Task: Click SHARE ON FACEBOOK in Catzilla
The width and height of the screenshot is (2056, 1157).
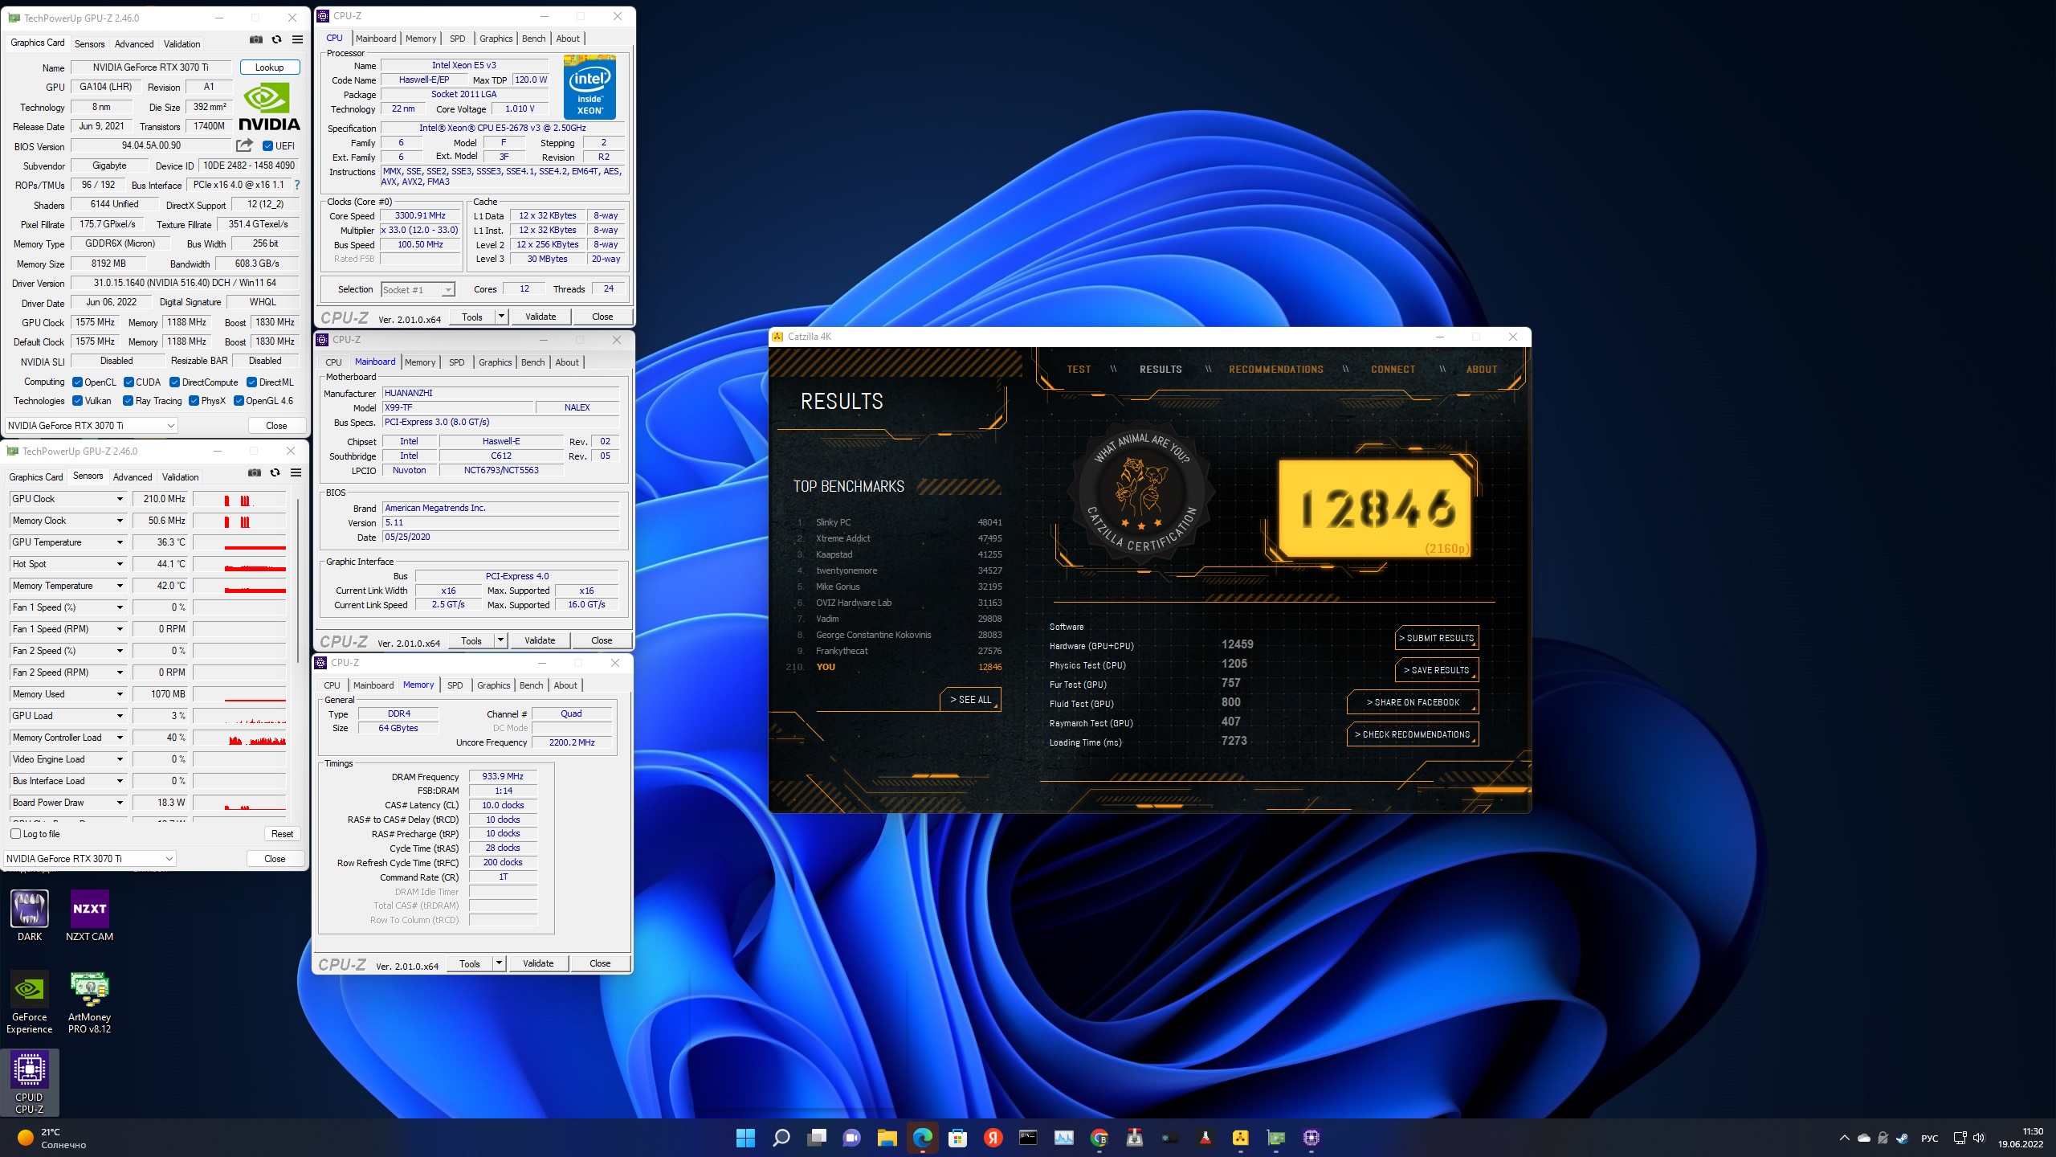Action: click(x=1413, y=702)
